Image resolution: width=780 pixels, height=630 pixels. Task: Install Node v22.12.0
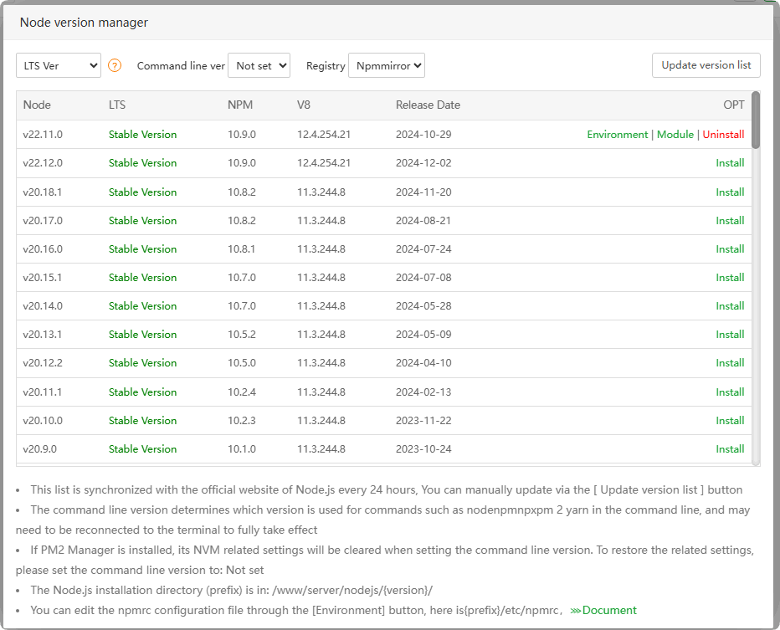point(730,163)
